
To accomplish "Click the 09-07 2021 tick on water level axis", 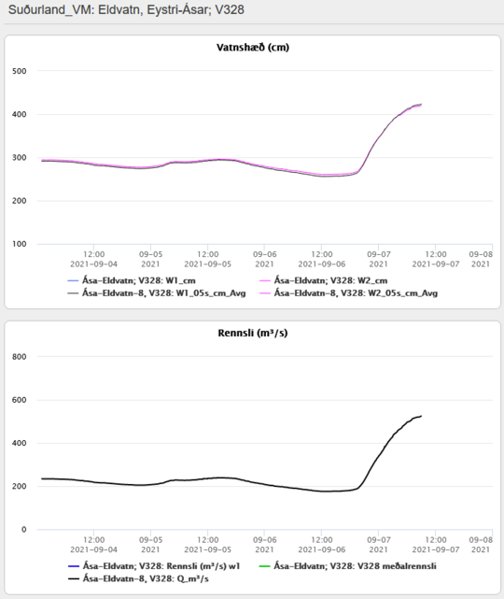I will 379,259.
